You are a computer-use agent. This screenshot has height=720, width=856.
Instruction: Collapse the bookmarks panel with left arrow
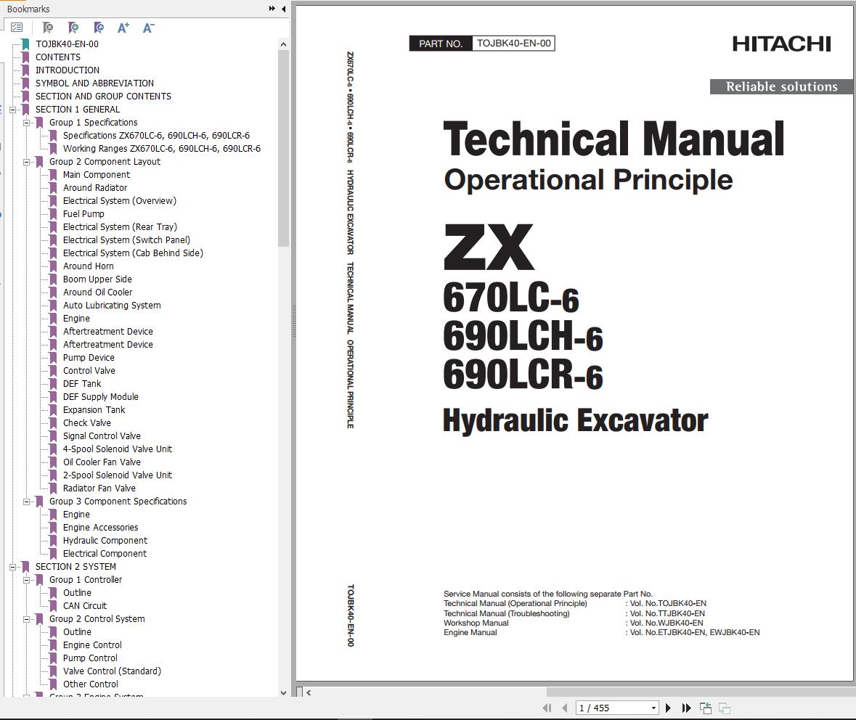pyautogui.click(x=283, y=9)
